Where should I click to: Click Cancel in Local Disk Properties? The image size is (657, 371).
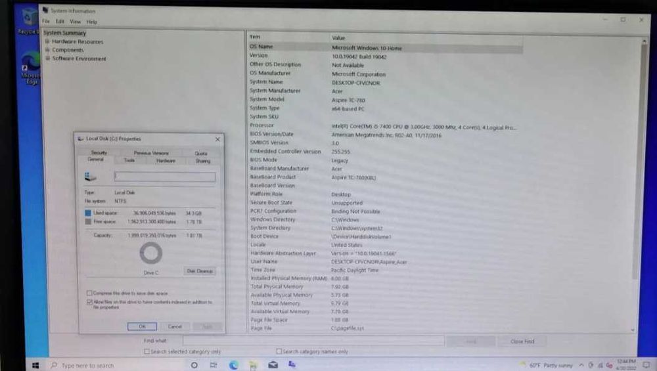(175, 326)
